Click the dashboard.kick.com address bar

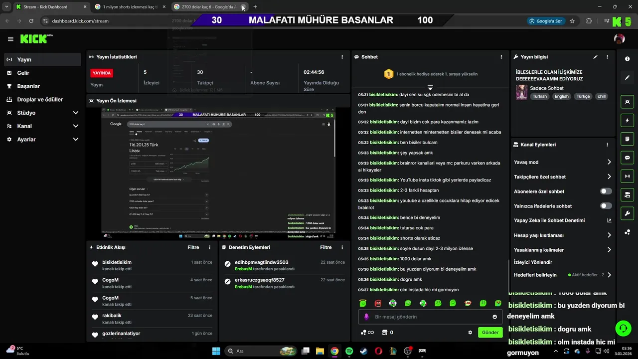click(x=80, y=21)
